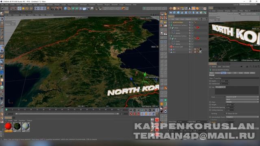Switch to the Basic tab in Attributes

(x=212, y=73)
